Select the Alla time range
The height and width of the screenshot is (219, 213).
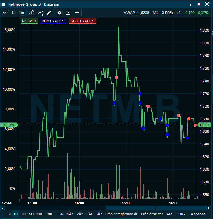169,214
